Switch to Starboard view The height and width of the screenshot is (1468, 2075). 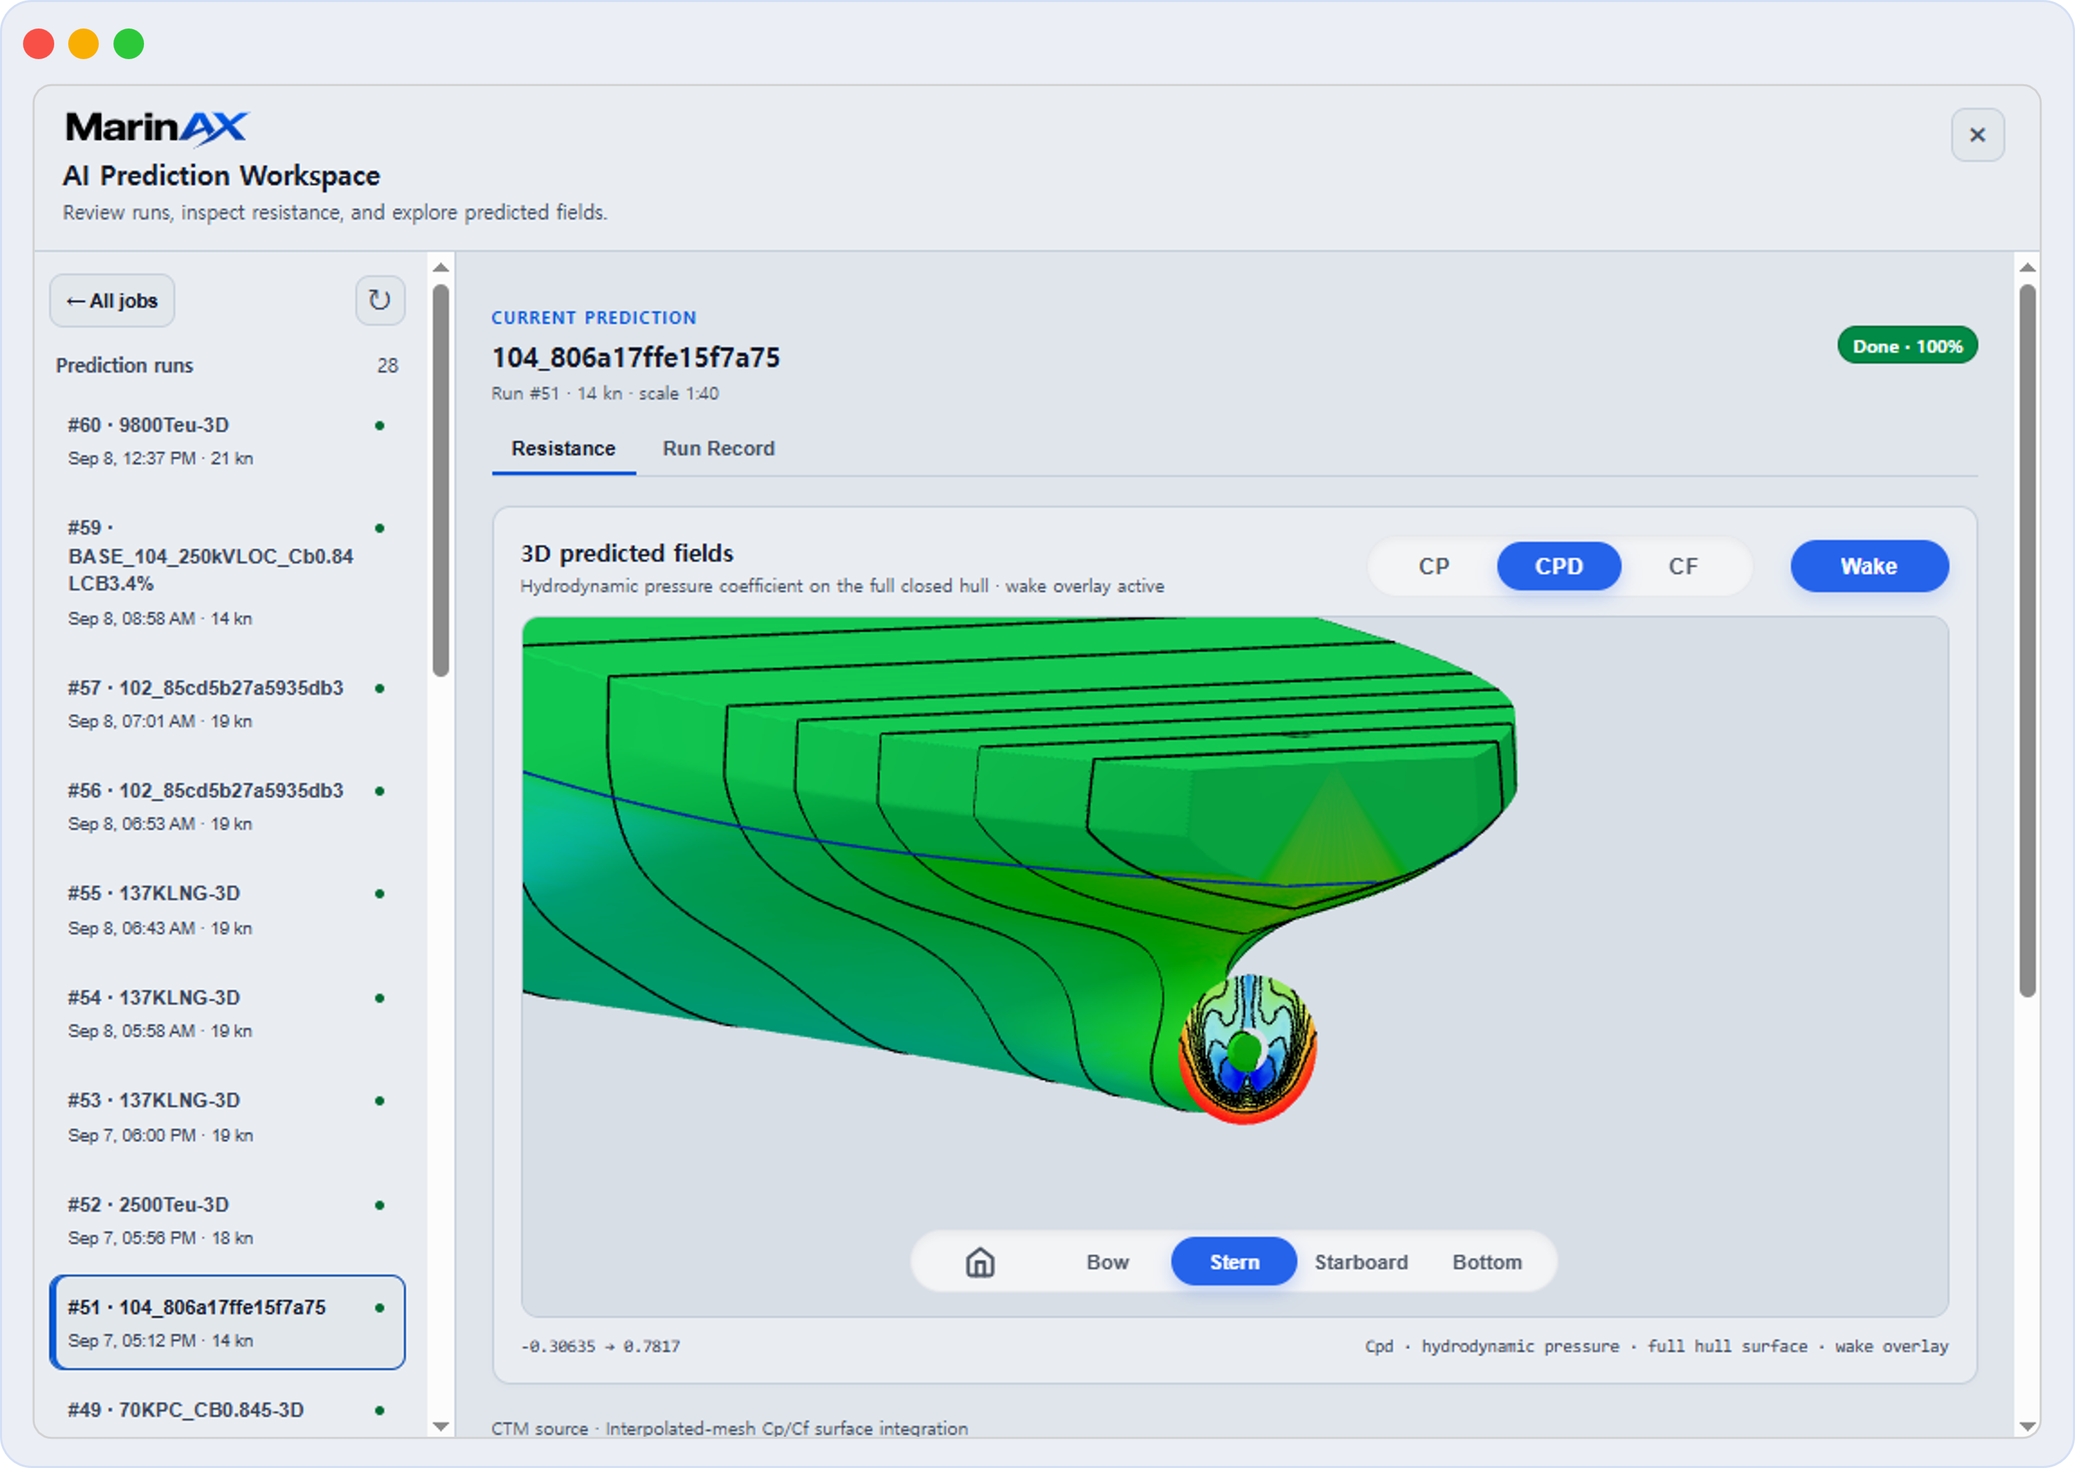(1361, 1262)
